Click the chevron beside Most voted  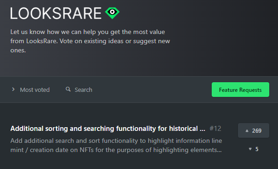click(13, 90)
